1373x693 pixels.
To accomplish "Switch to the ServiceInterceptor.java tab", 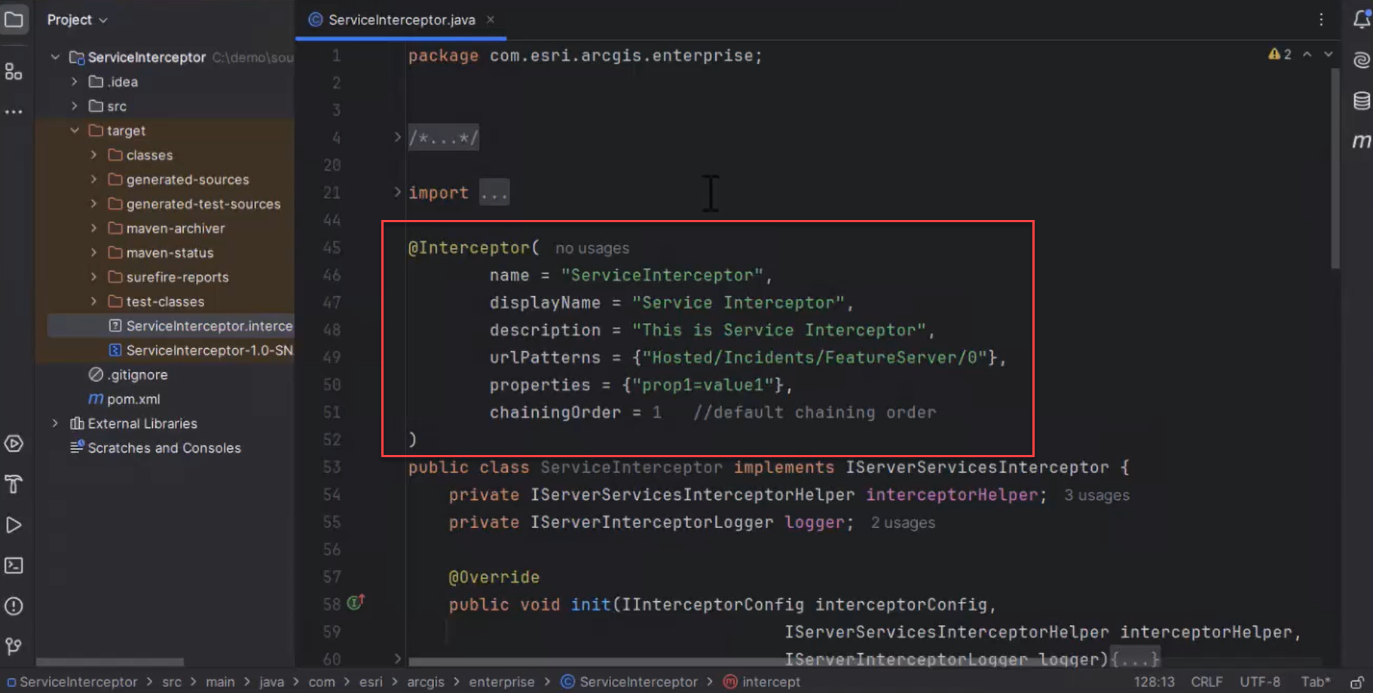I will pos(399,20).
